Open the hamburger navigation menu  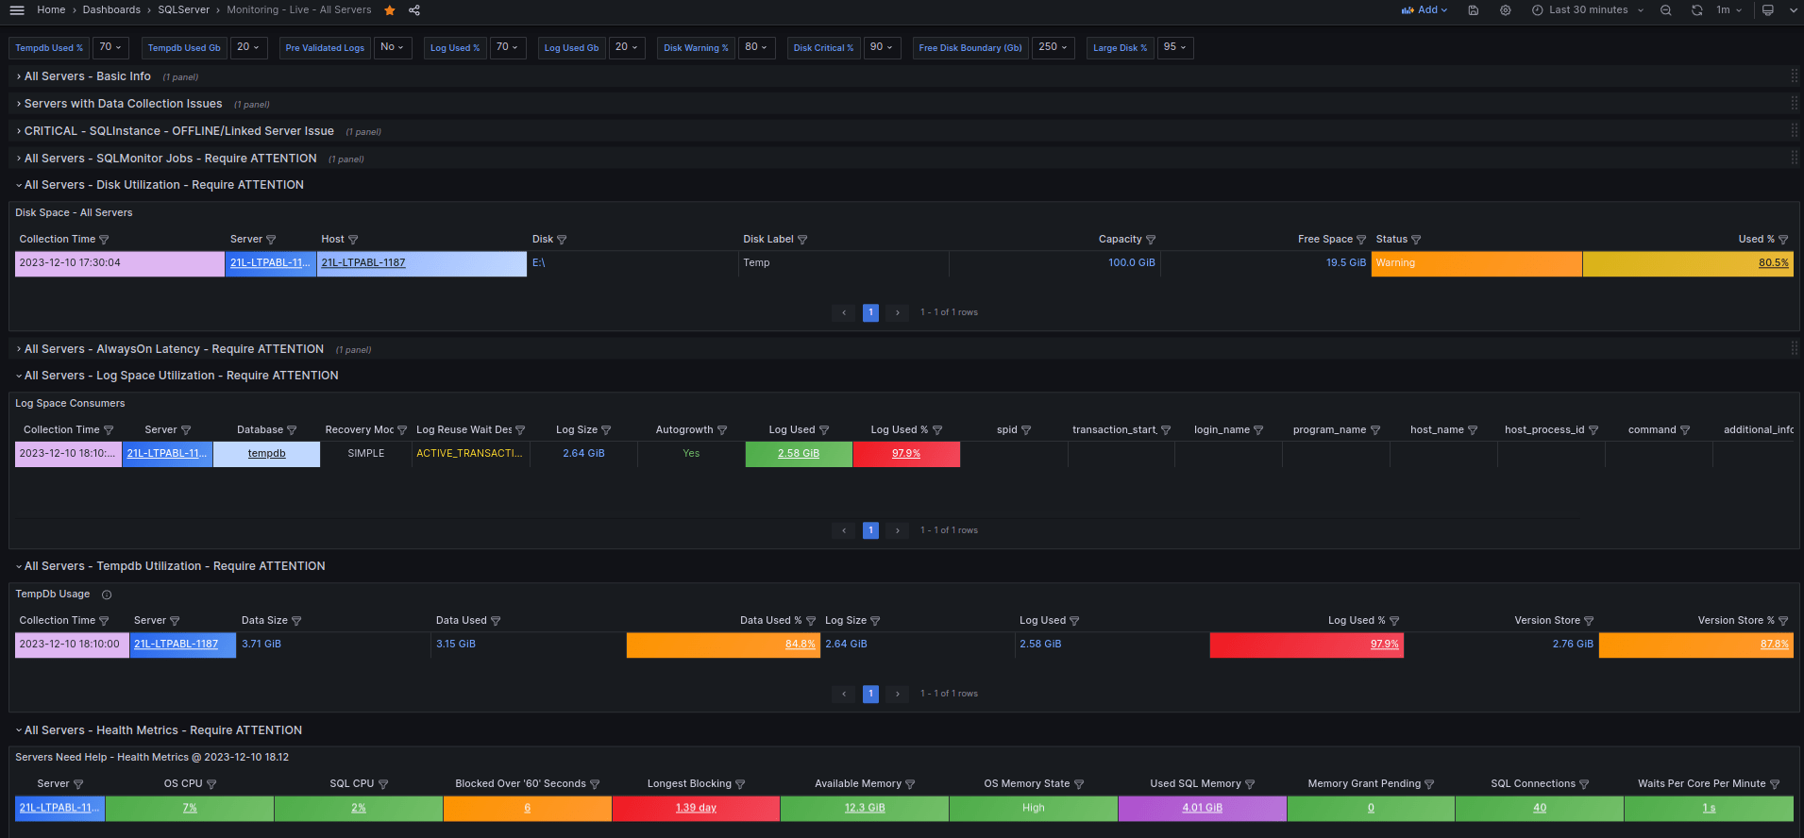[x=17, y=10]
